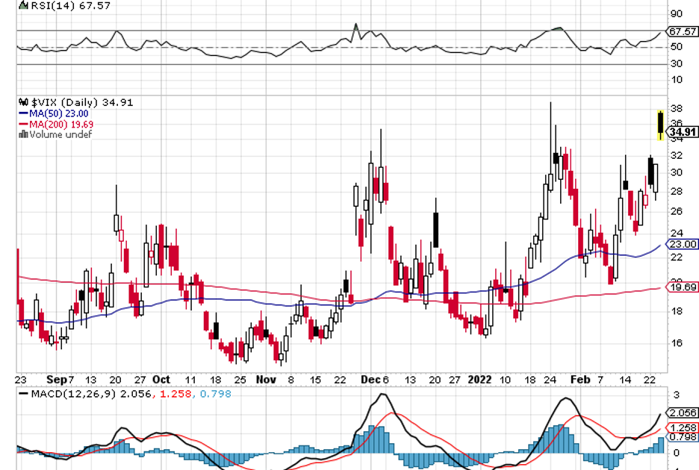Screen dimensions: 699x470
Task: Click the Volume undef bars icon
Action: click(x=24, y=134)
